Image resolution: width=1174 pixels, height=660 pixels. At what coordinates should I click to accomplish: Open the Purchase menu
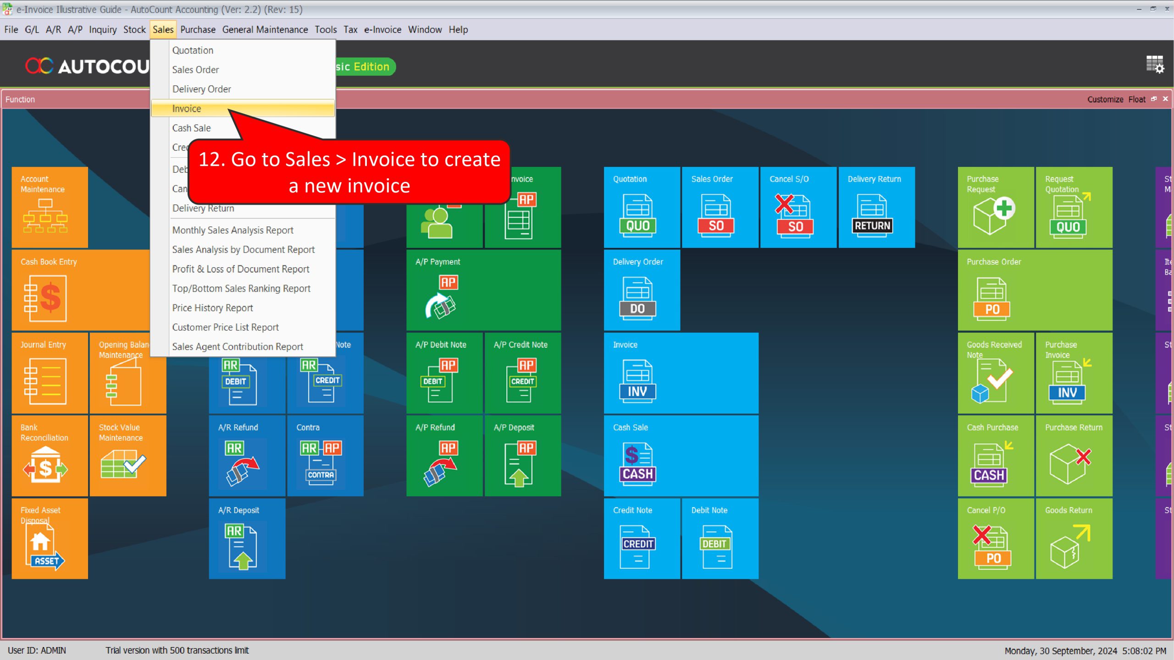(x=198, y=29)
